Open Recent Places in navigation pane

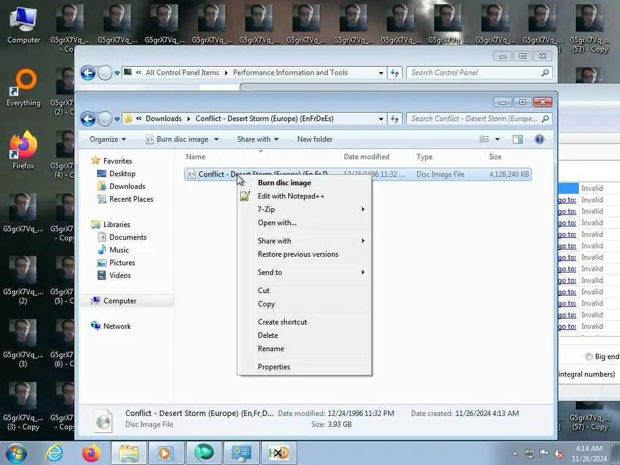click(x=131, y=199)
